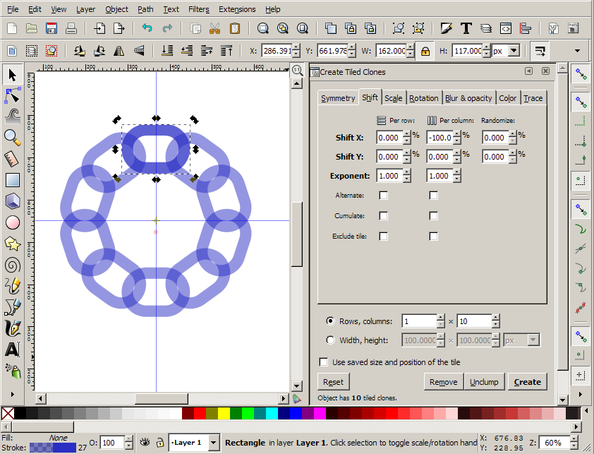Image resolution: width=594 pixels, height=454 pixels.
Task: Choose the Spiral drawing tool
Action: point(12,265)
